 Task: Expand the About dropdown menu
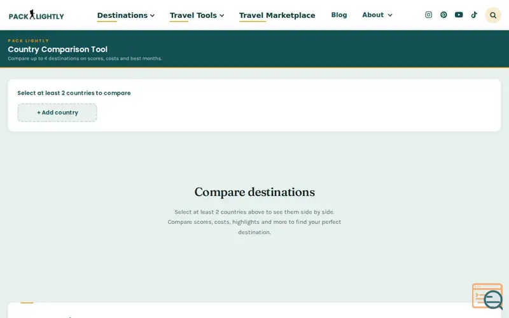click(x=377, y=15)
